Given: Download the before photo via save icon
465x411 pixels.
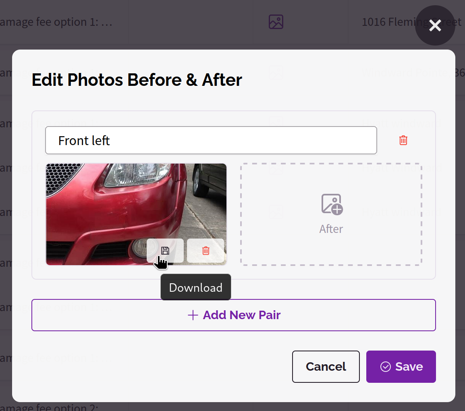Looking at the screenshot, I should [x=165, y=251].
